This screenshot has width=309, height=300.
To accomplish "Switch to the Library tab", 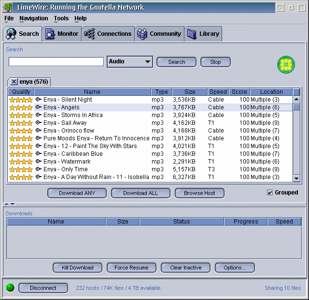I will click(x=203, y=34).
